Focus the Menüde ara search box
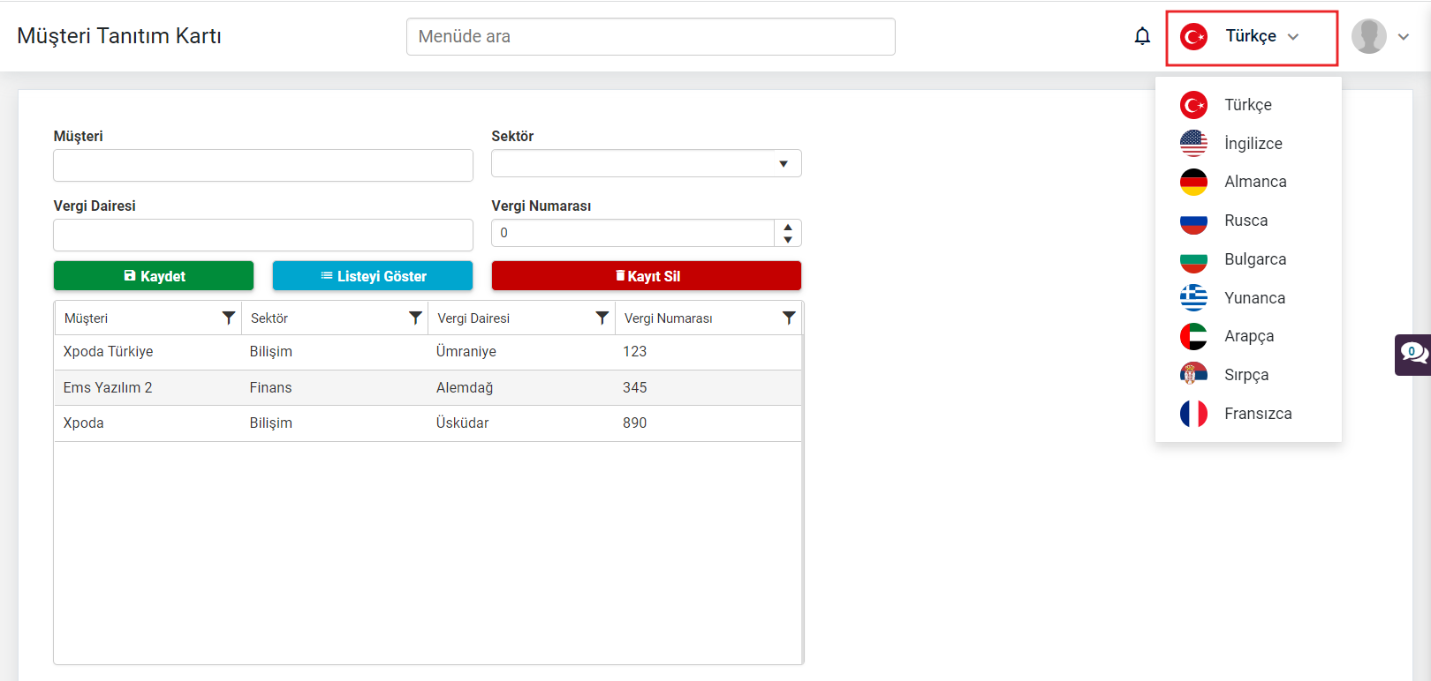Screen dimensions: 1431x681 click(x=651, y=36)
